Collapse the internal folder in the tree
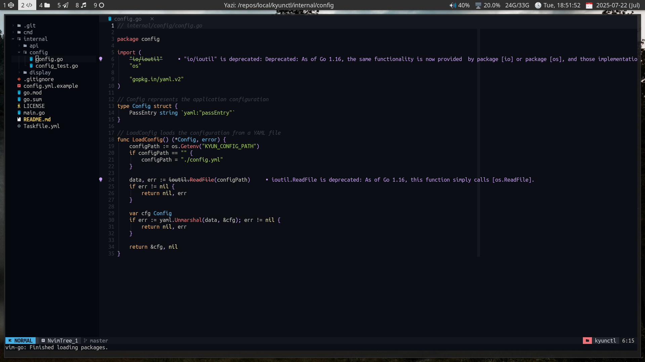Screen dimensions: 645x362 click(x=13, y=39)
